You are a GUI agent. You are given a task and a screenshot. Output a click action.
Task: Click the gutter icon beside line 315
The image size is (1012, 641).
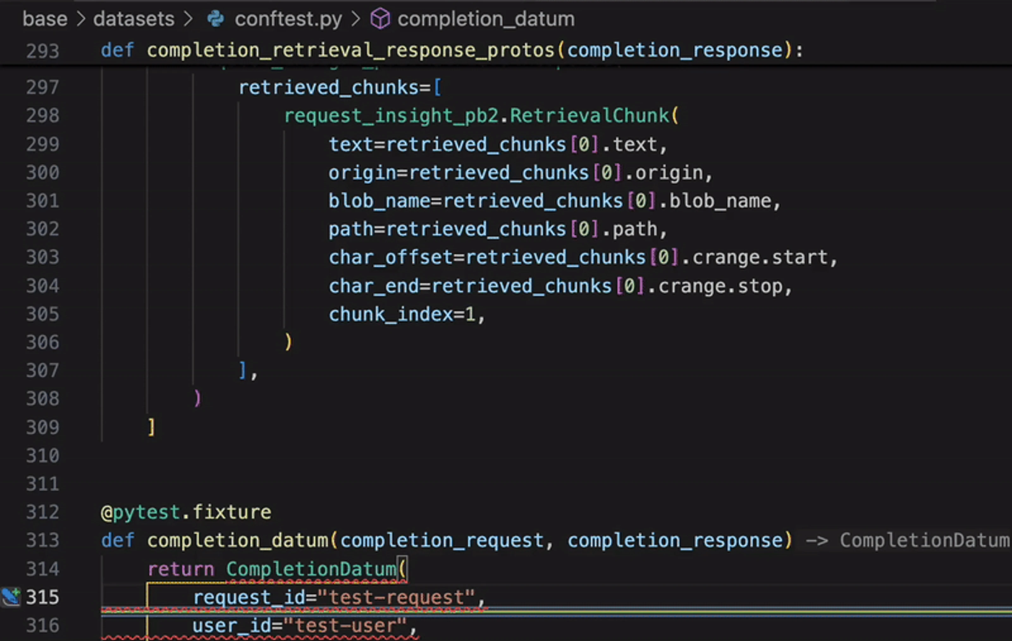pos(10,596)
